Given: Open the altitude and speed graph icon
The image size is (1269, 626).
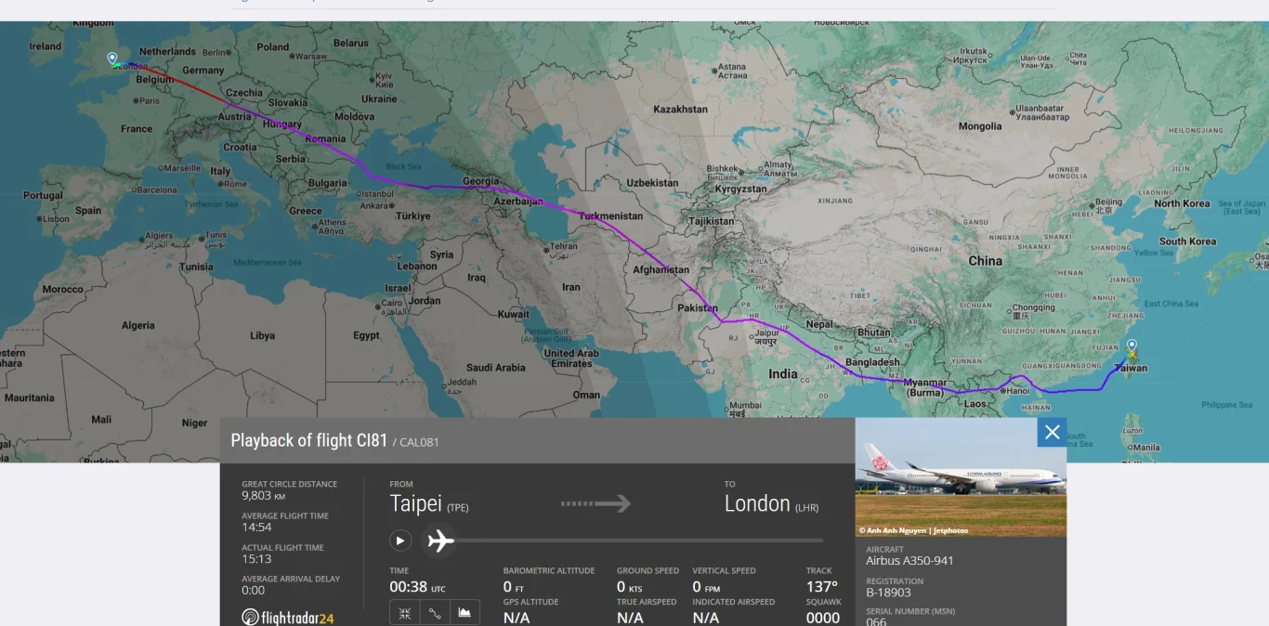Looking at the screenshot, I should click(465, 613).
